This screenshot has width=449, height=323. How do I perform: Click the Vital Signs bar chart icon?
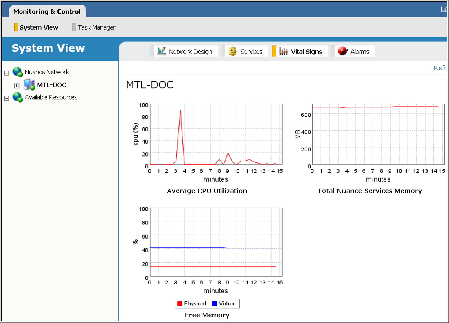click(283, 52)
